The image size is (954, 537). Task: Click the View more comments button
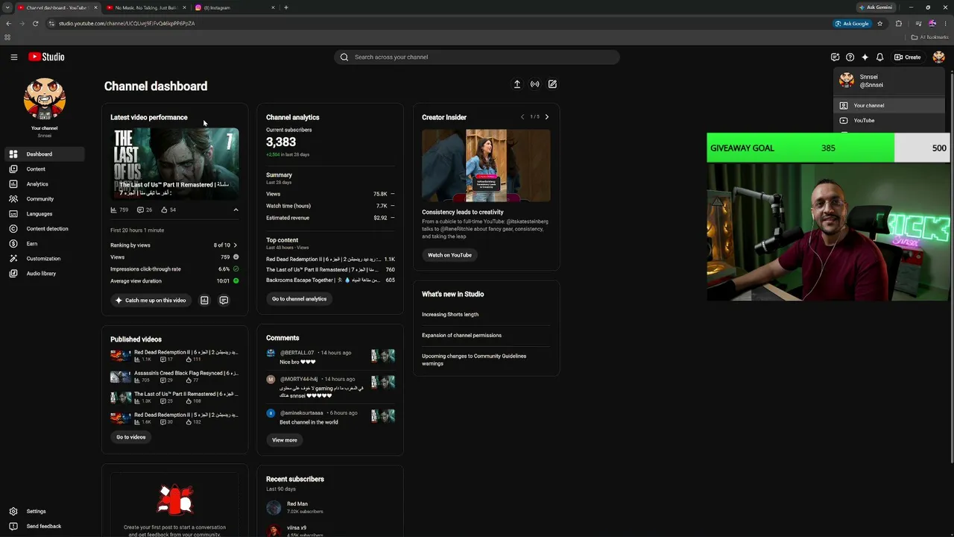pos(285,440)
